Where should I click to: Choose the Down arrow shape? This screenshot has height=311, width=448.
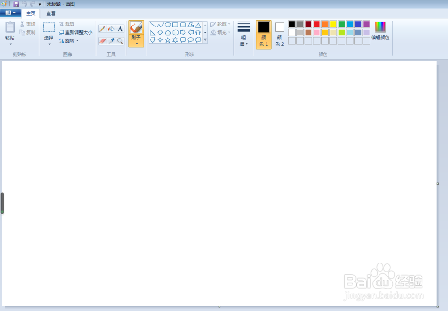coord(153,40)
